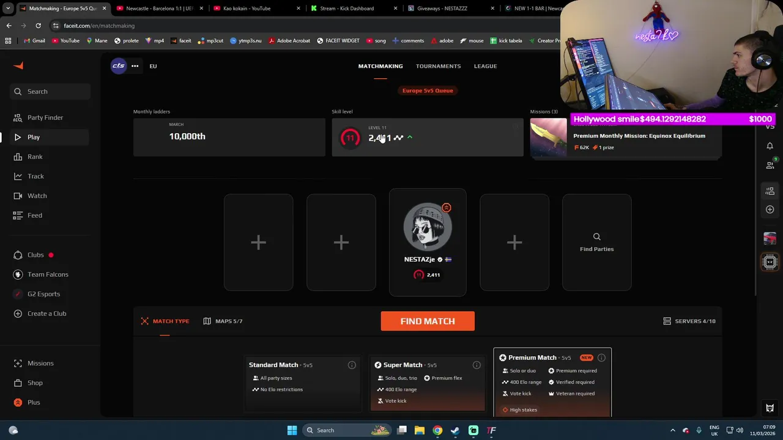Open the browser tab search dropdown

8,9
